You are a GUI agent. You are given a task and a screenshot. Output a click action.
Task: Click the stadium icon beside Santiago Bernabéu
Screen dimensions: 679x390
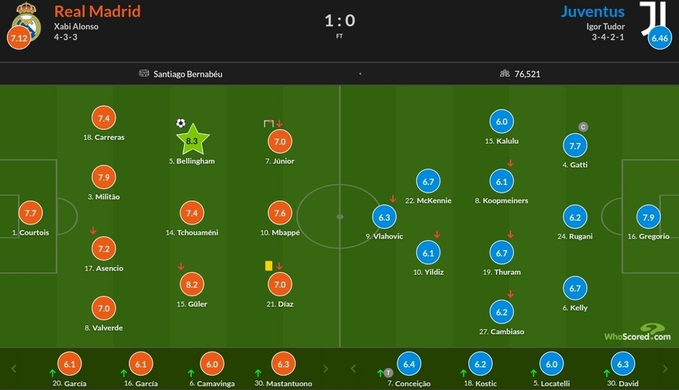pos(144,74)
